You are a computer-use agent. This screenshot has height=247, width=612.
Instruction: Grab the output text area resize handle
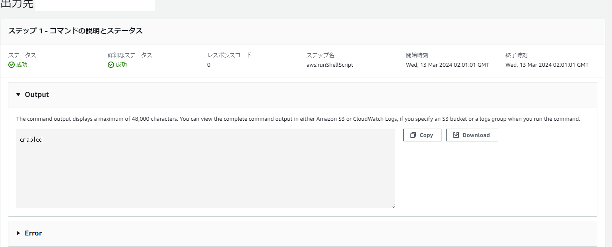click(393, 206)
